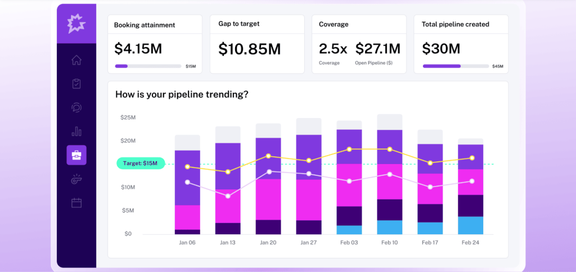Open the calendar icon in the sidebar

point(76,203)
